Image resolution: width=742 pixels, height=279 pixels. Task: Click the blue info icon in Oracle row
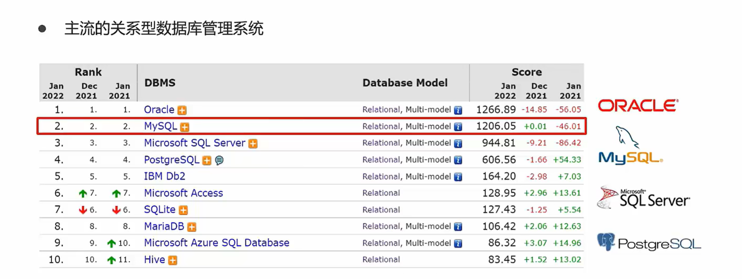pos(458,110)
